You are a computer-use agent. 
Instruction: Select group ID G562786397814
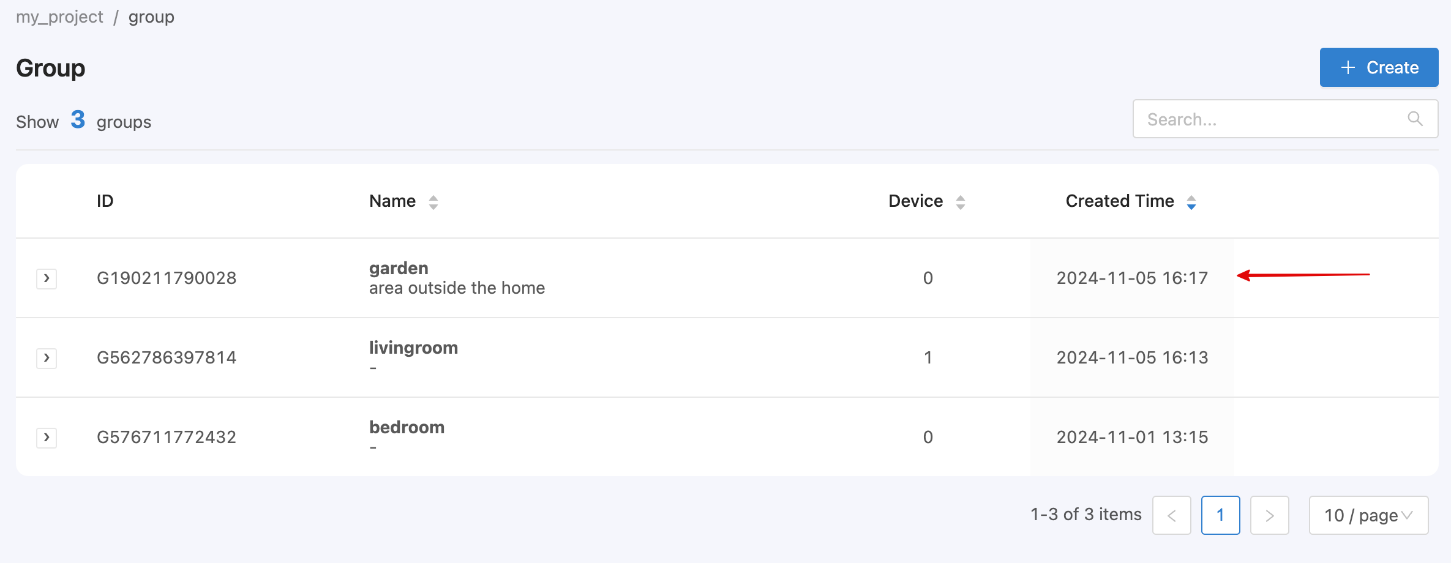(x=167, y=357)
